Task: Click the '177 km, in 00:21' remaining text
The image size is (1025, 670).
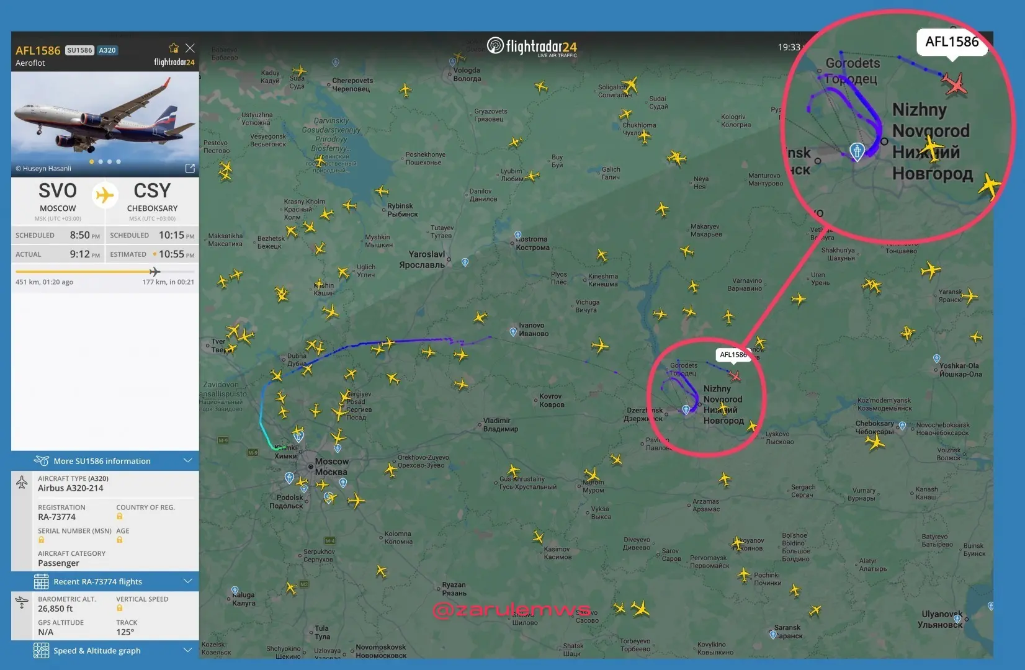Action: pos(168,282)
